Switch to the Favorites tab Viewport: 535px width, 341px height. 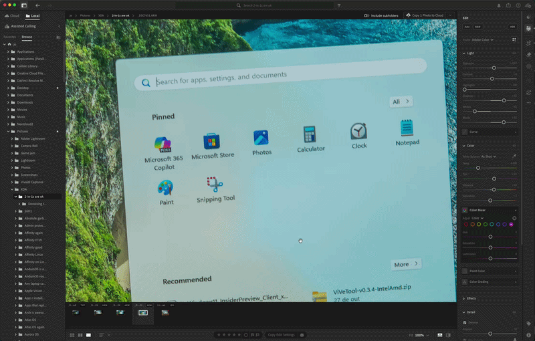9,37
